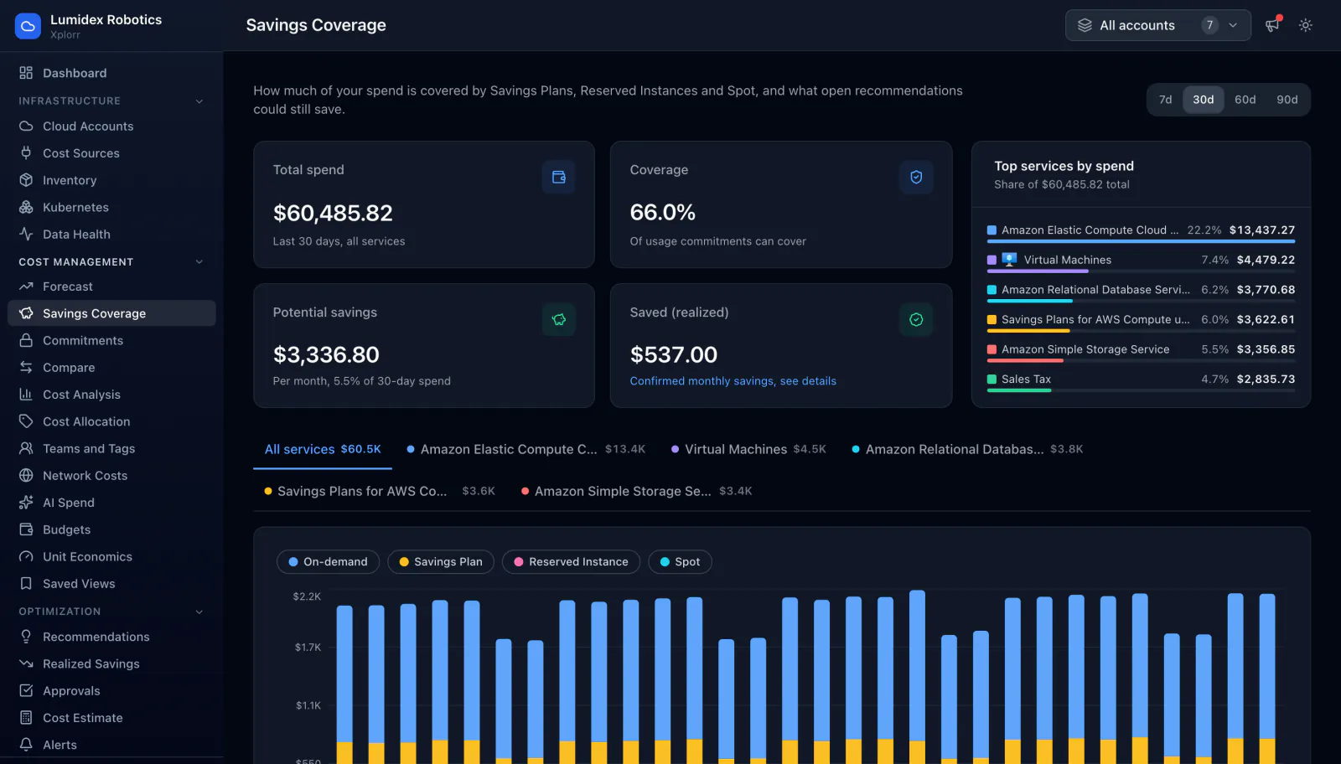
Task: Toggle Reserved Instance series in chart legend
Action: pos(571,562)
